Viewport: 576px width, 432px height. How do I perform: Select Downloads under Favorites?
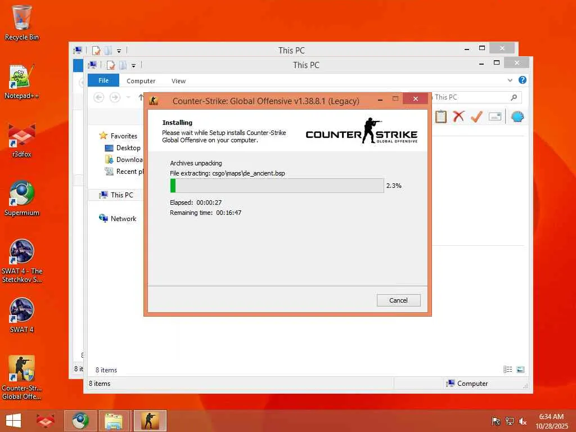[x=124, y=159]
